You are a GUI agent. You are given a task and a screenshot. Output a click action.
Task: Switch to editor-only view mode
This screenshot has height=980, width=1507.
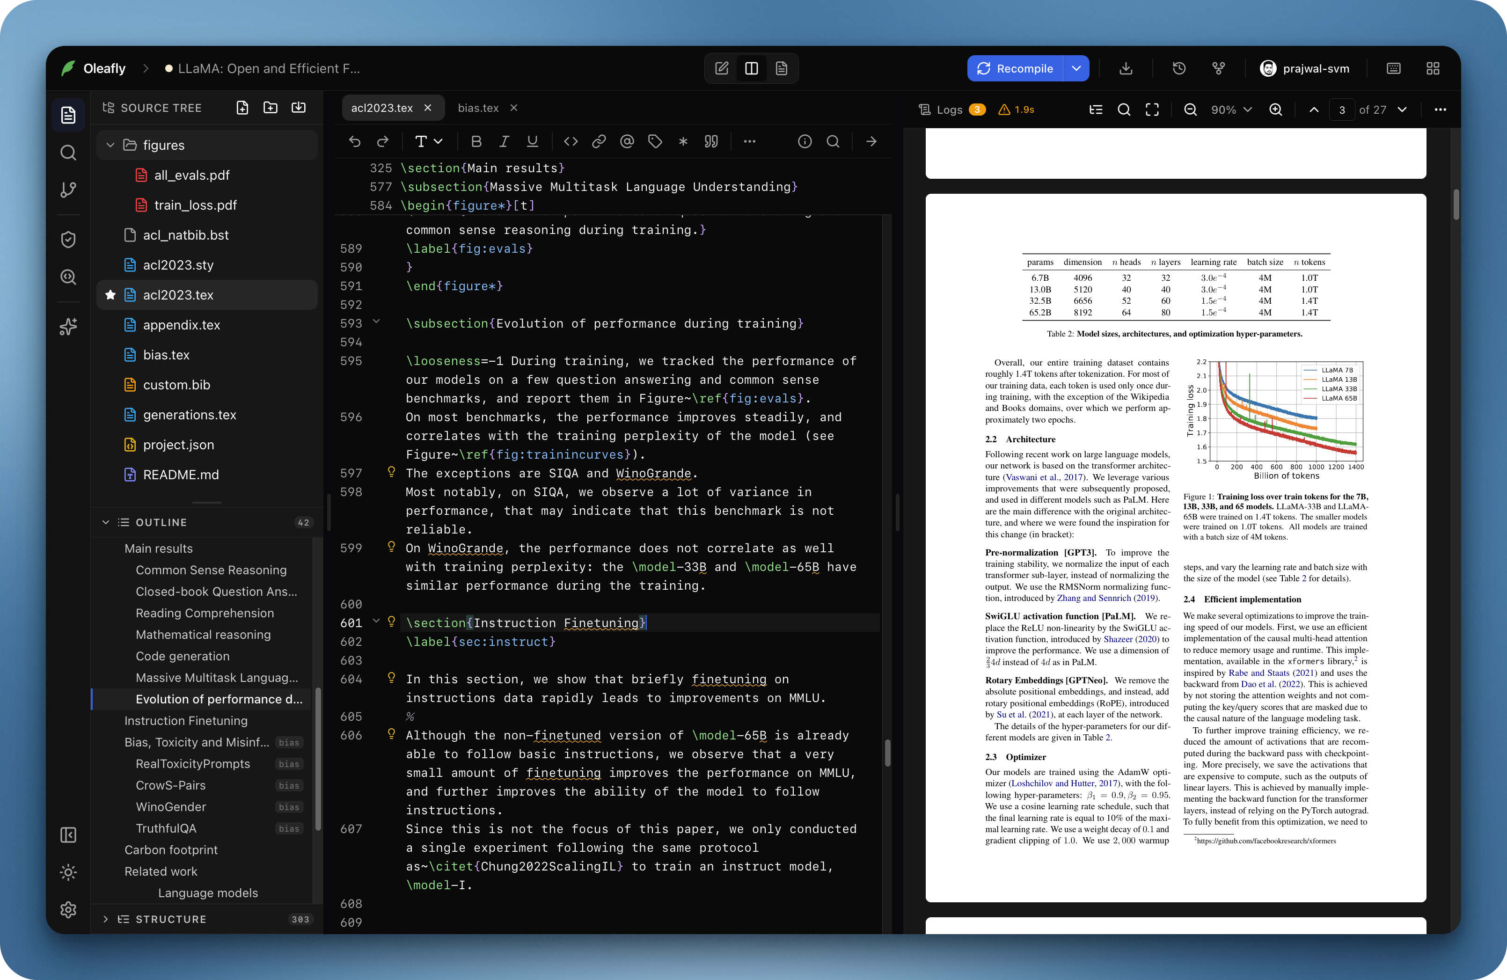point(722,68)
